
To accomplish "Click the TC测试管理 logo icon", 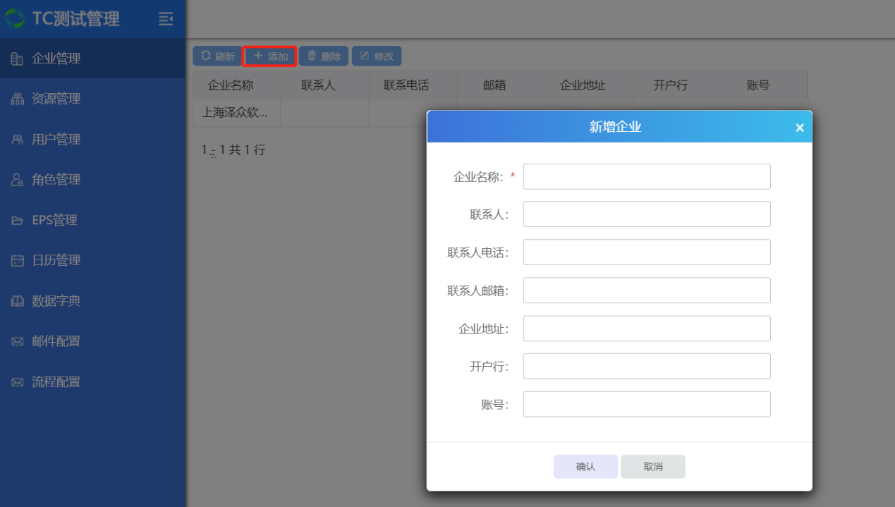I will pyautogui.click(x=15, y=19).
